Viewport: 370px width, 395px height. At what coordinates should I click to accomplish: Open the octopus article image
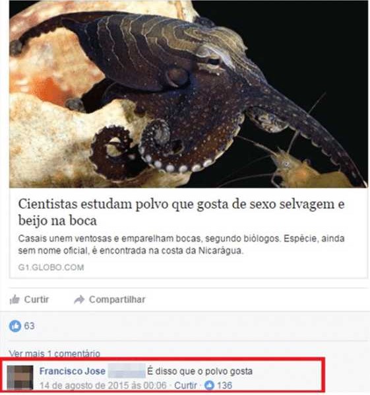click(189, 94)
